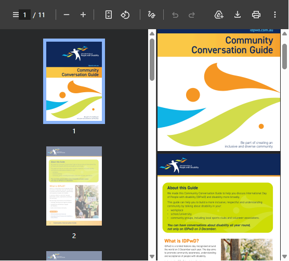Download the PDF file
The height and width of the screenshot is (261, 289).
point(238,15)
